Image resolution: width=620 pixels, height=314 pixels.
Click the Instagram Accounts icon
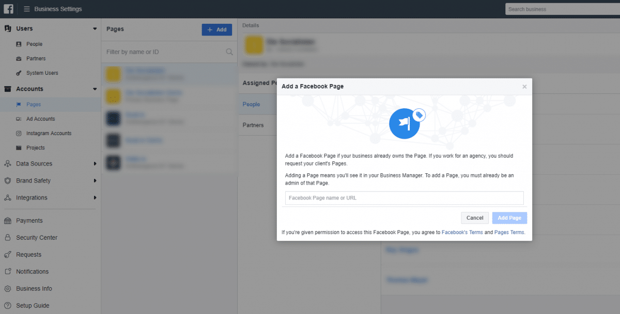coord(19,134)
